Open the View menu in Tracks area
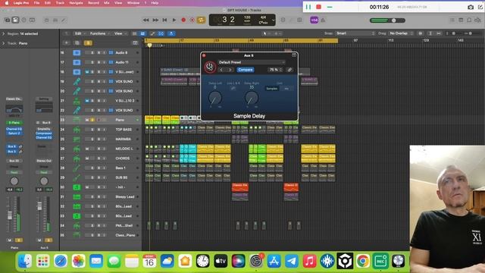Screen dimensions: 485x273 click(119, 33)
